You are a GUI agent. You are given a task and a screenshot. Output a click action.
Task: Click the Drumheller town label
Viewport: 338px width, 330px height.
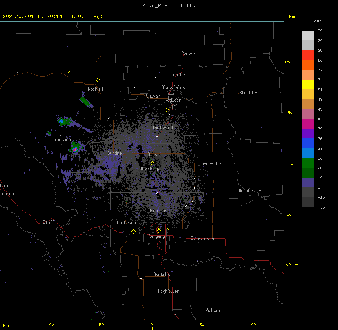pyautogui.click(x=250, y=191)
